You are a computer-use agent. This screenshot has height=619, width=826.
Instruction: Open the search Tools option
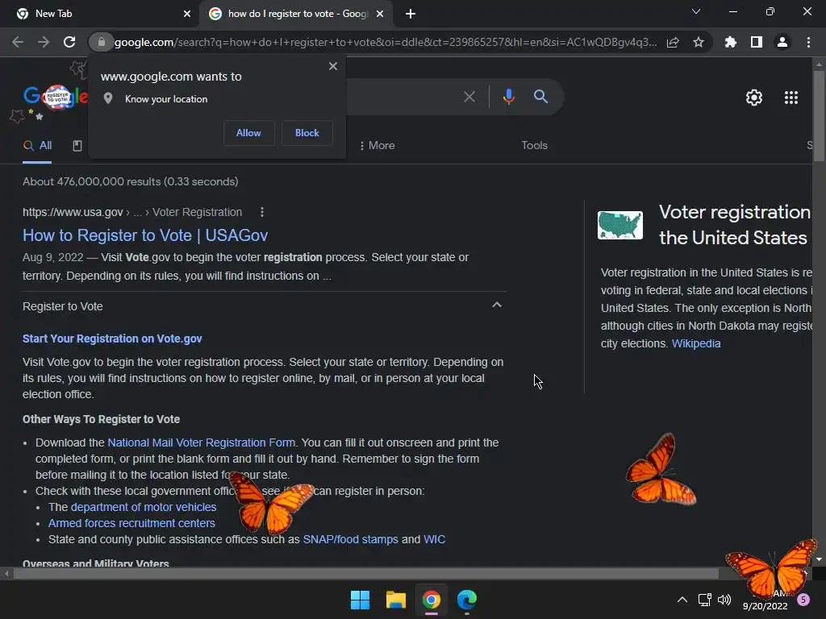[x=534, y=145]
